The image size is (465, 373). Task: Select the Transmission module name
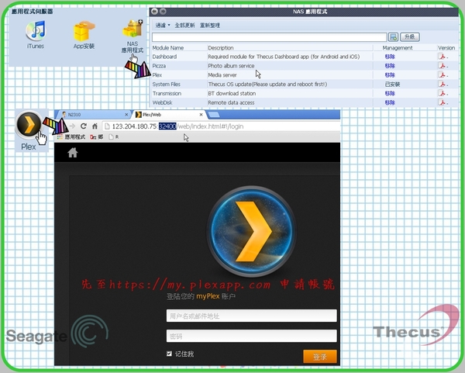click(x=167, y=94)
